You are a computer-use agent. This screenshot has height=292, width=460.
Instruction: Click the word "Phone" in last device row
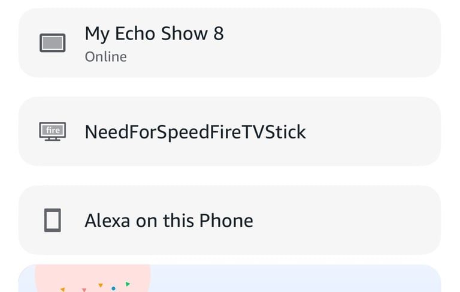tap(227, 221)
